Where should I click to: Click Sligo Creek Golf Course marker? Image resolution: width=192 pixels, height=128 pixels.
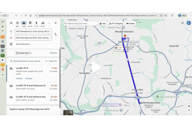tap(157, 97)
